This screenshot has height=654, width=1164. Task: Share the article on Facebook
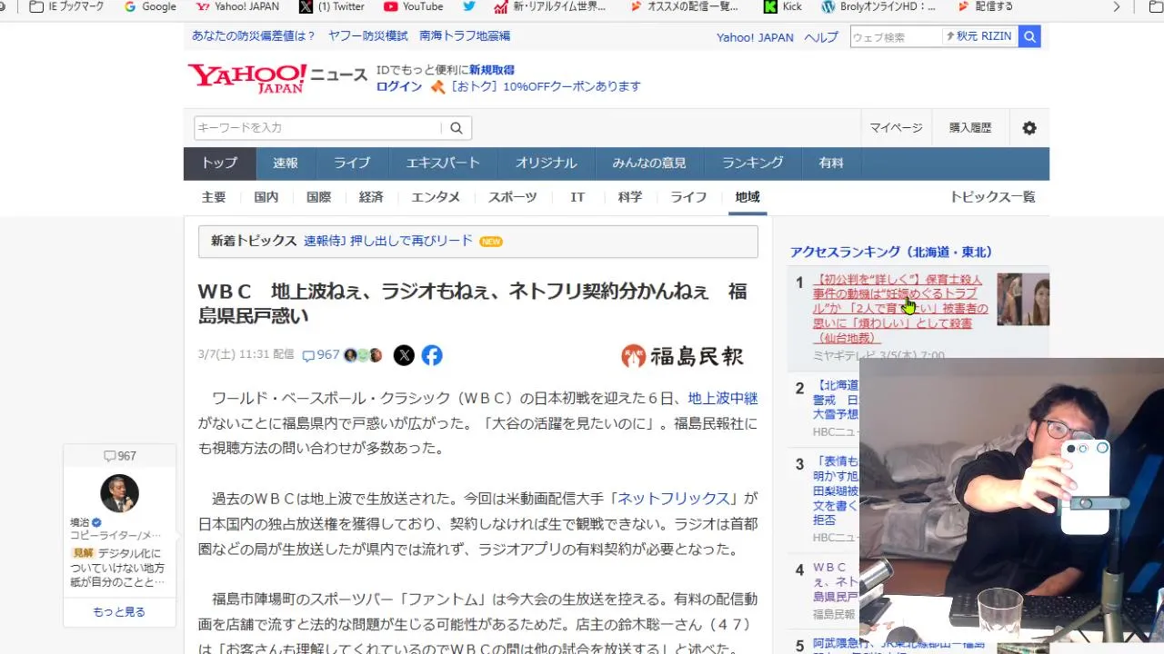(432, 355)
